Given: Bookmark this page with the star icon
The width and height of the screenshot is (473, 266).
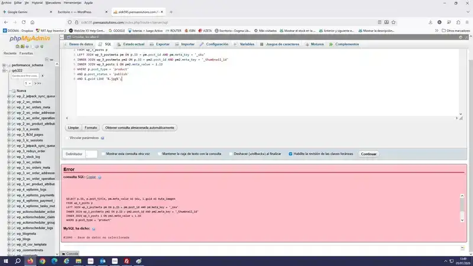Looking at the screenshot, I should [x=393, y=21].
